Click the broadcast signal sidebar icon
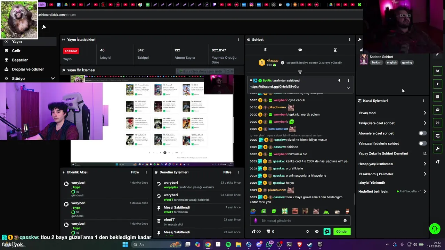Viewport: 445px width, 250px height. pos(437,123)
